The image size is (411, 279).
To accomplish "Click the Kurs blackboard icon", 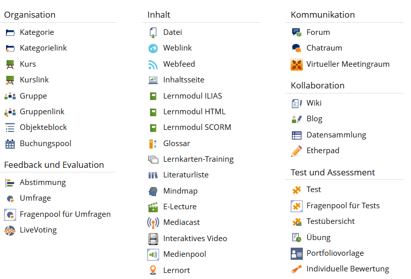I will [10, 64].
